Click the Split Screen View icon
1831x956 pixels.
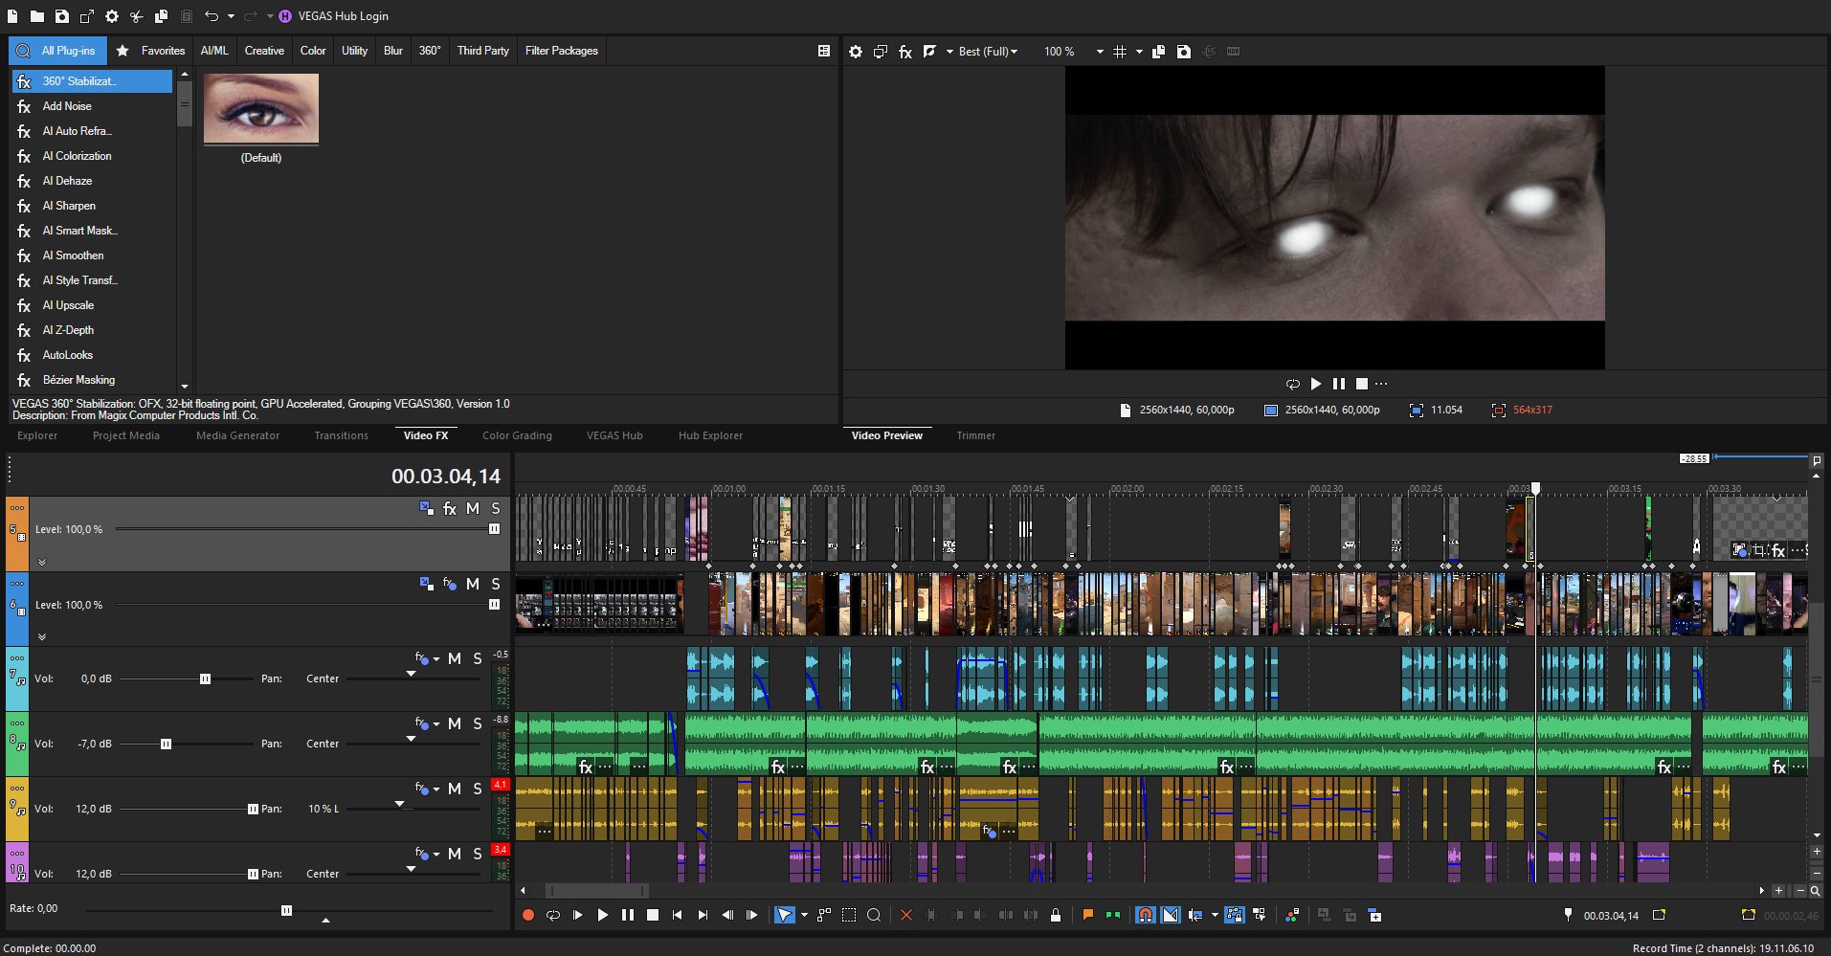coord(929,52)
